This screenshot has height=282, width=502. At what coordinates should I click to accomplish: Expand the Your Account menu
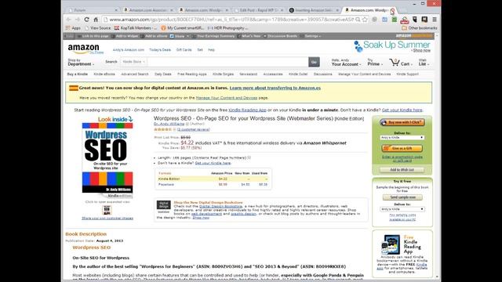346,63
